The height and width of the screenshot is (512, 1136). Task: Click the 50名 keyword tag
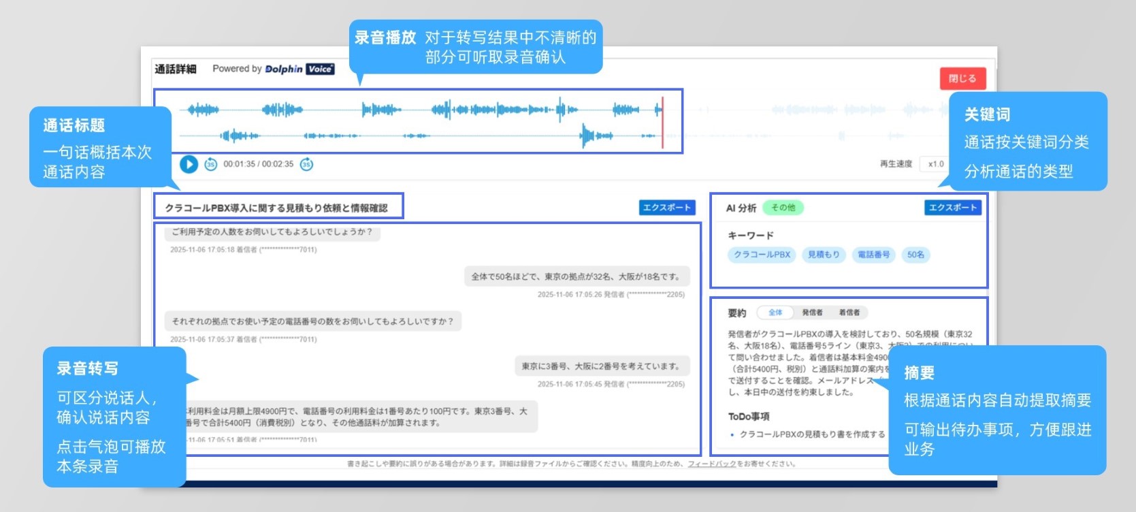tap(916, 255)
